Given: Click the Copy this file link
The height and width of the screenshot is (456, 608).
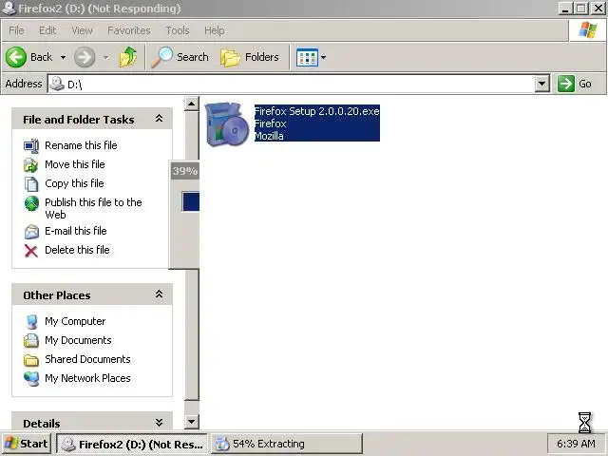Looking at the screenshot, I should coord(74,183).
